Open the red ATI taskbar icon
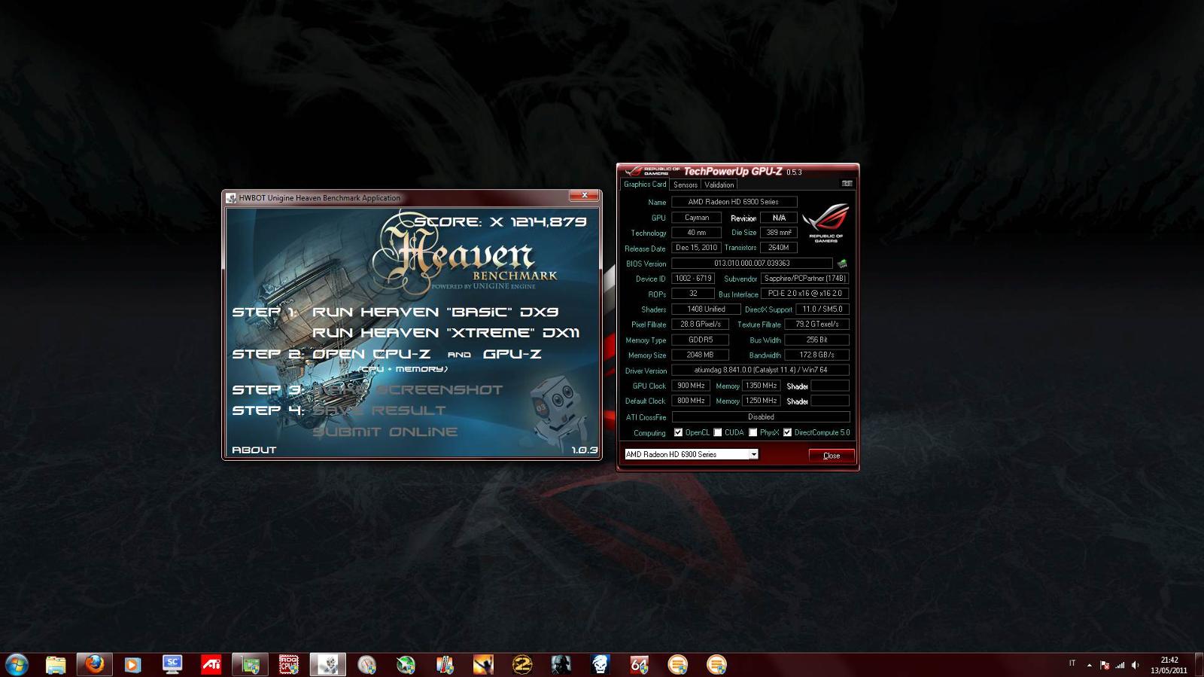The height and width of the screenshot is (677, 1204). [211, 664]
